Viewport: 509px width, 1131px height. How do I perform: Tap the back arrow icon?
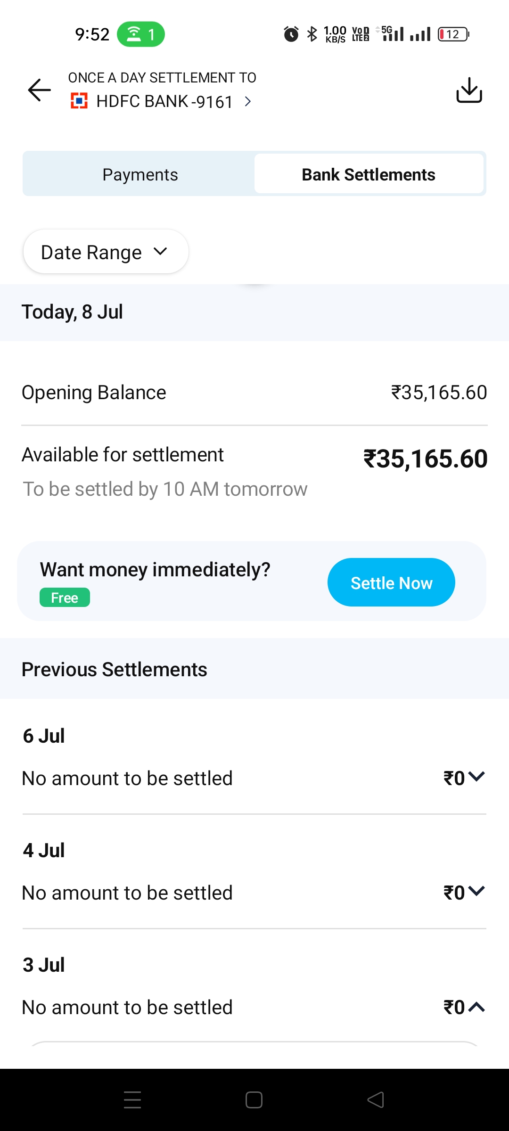[40, 90]
